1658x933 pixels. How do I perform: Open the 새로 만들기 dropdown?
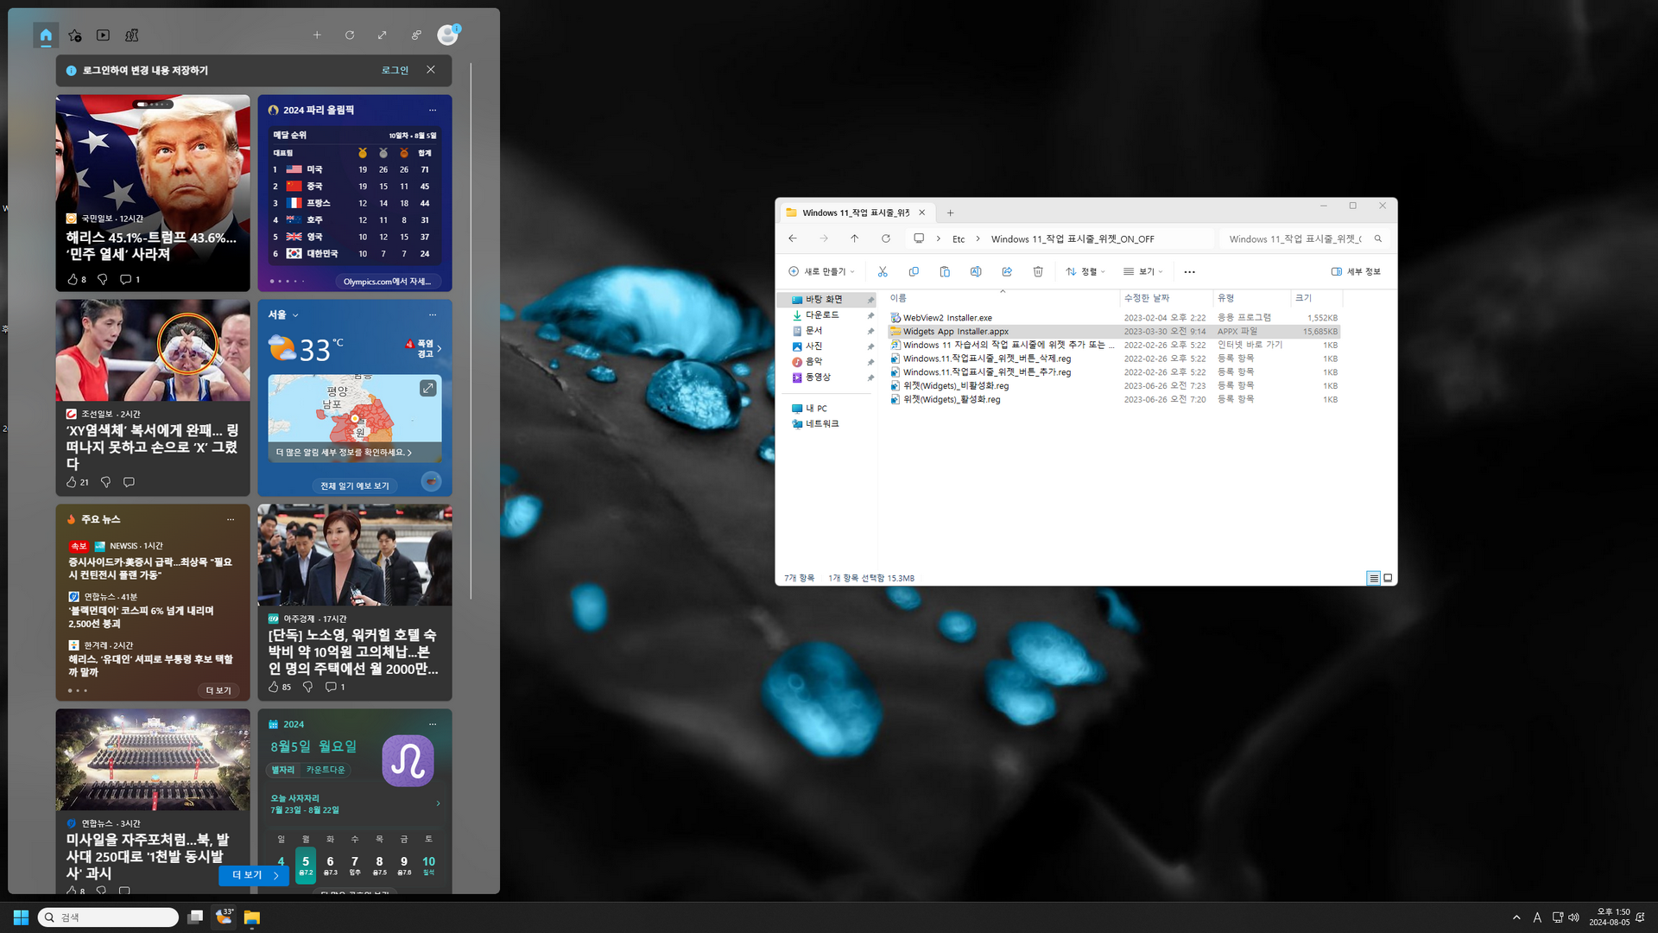pyautogui.click(x=821, y=271)
